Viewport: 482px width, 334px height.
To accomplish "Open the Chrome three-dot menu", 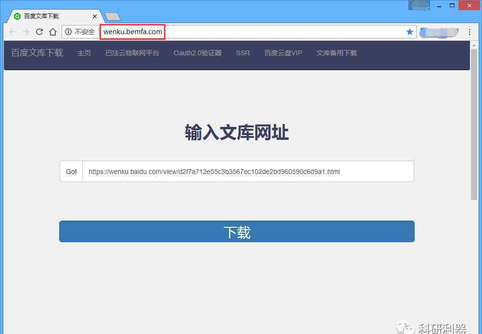I will (469, 32).
